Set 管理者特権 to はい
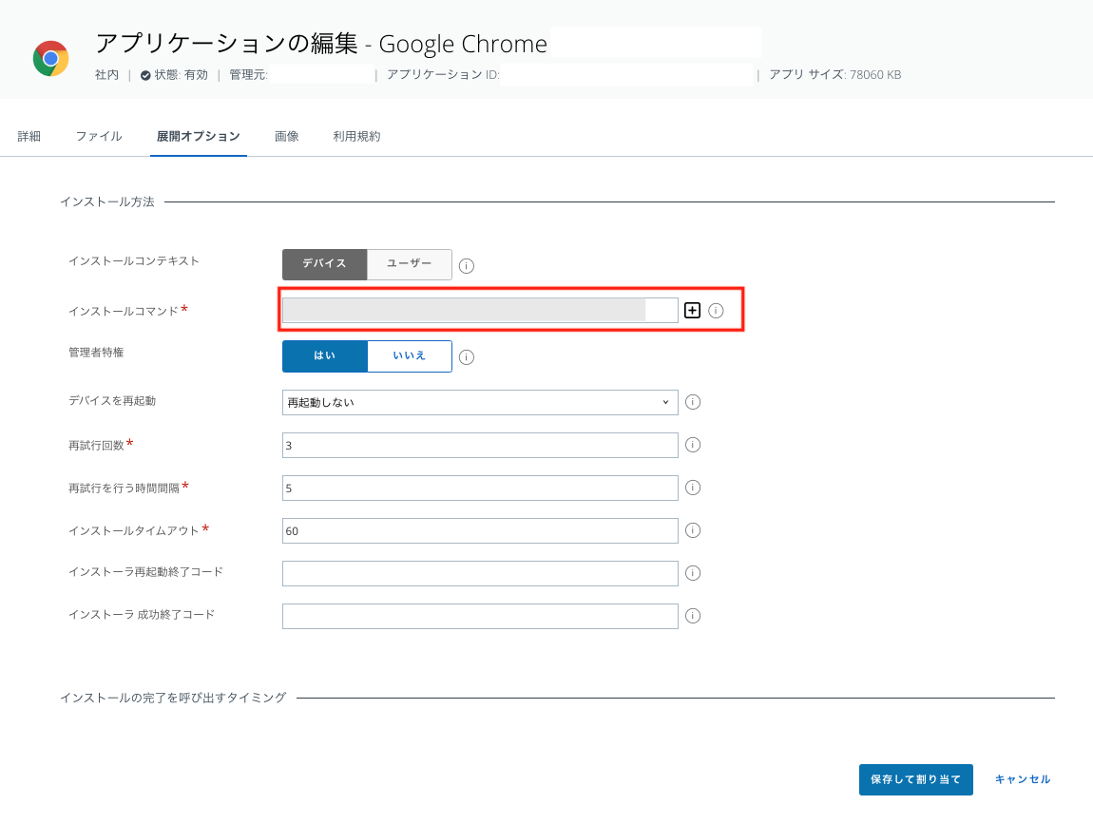This screenshot has width=1093, height=824. click(324, 356)
